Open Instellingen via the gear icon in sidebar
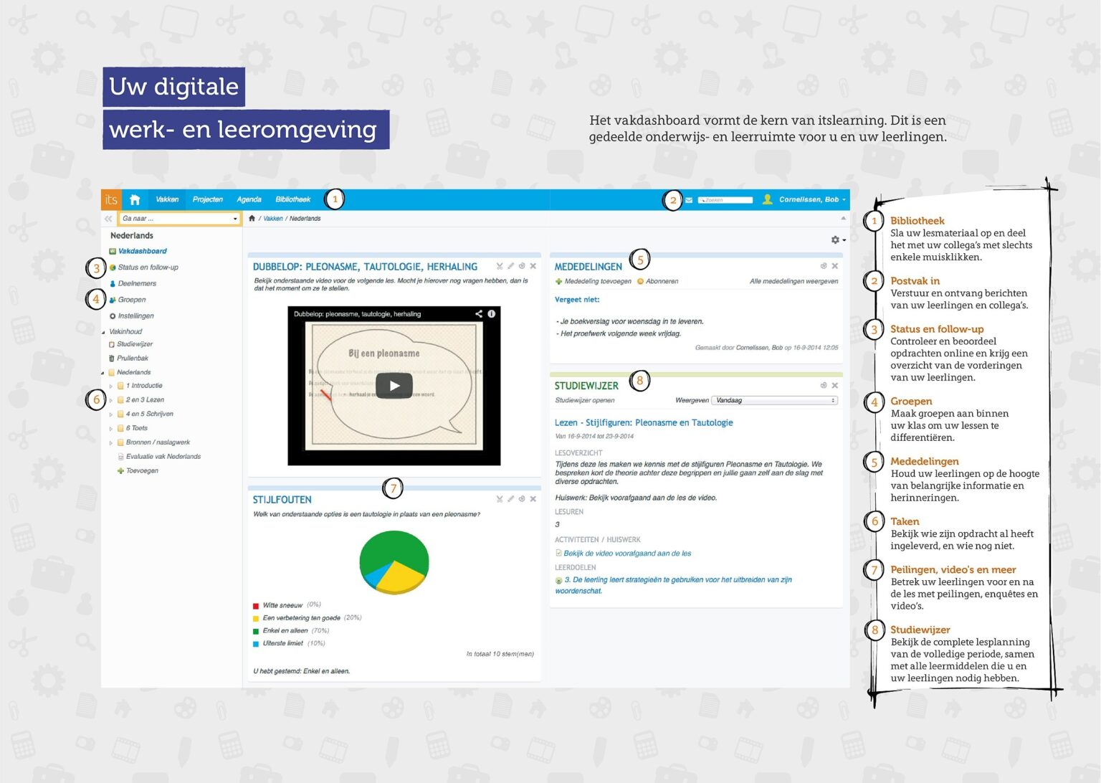The width and height of the screenshot is (1101, 783). point(111,316)
